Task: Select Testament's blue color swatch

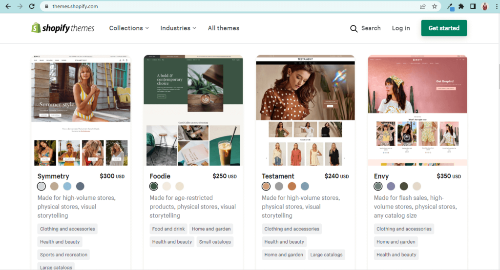Action: click(305, 186)
